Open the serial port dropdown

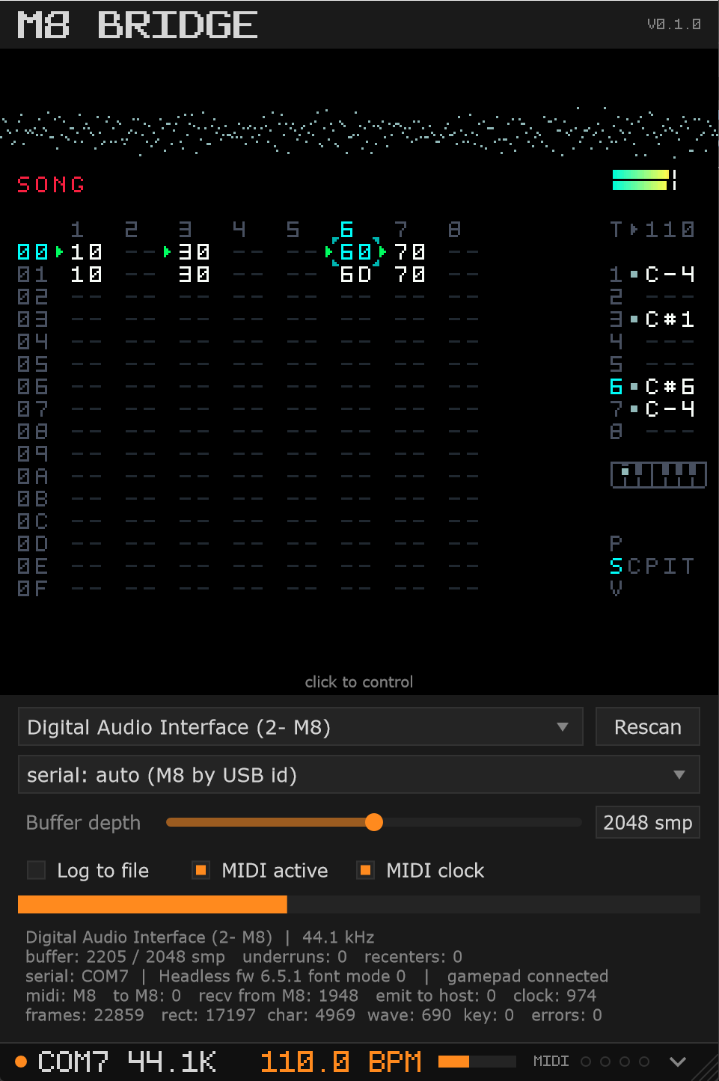(358, 775)
